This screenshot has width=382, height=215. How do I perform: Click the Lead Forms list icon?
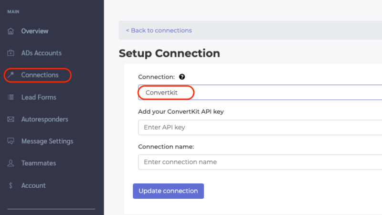click(x=11, y=97)
